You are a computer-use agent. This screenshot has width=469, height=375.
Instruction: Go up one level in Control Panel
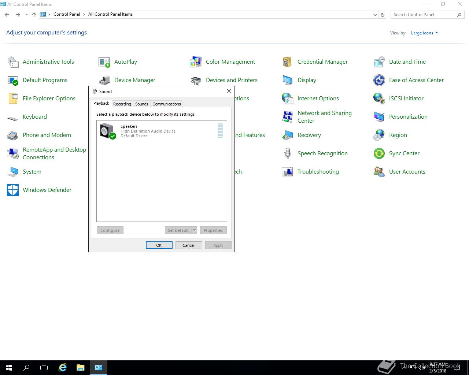point(34,15)
